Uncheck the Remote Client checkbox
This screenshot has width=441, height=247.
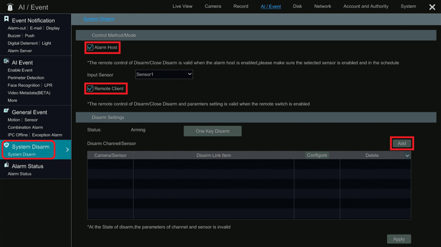[x=90, y=89]
